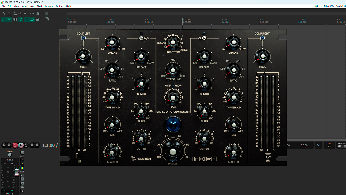Mute the master track

(22, 160)
